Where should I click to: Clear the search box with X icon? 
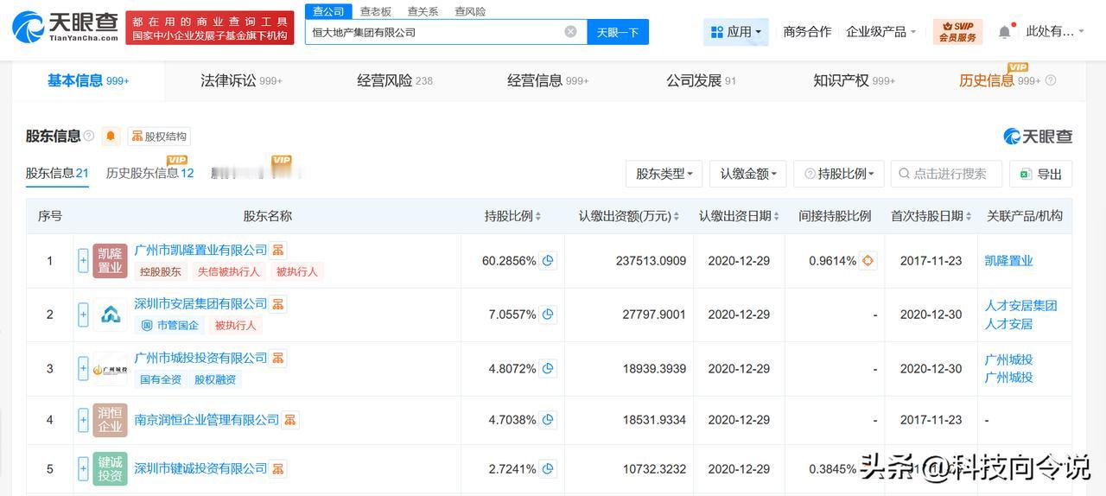click(x=570, y=32)
